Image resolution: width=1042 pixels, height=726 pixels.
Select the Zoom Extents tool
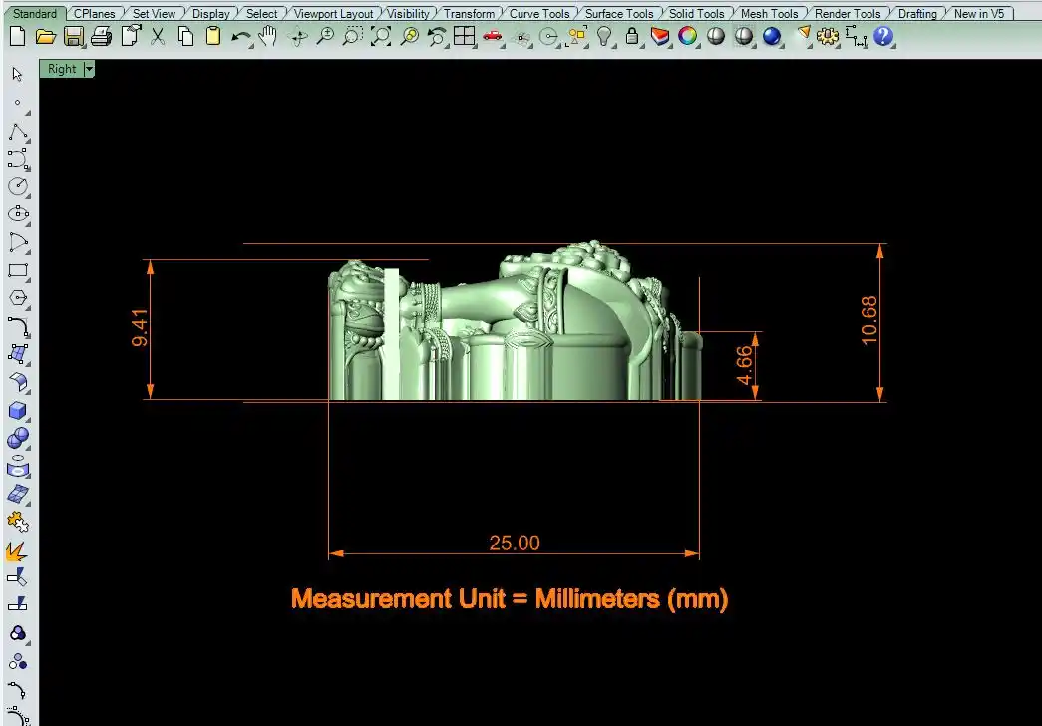point(381,37)
